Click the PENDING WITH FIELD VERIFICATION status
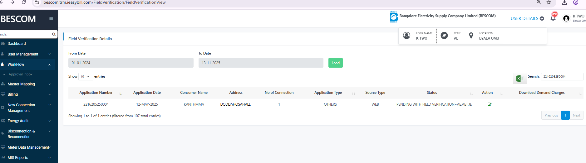This screenshot has width=586, height=163. 434,104
